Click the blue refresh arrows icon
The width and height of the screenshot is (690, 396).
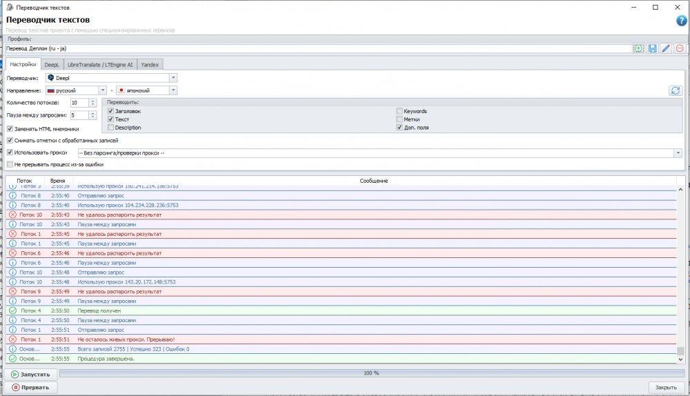pos(675,90)
